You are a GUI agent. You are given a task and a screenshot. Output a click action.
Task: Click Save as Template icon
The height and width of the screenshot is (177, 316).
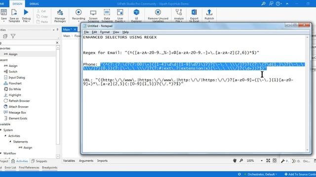14,12
